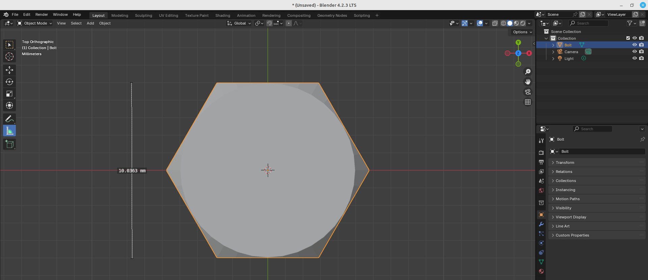
Task: Expand the Bolt tree item
Action: pyautogui.click(x=553, y=45)
